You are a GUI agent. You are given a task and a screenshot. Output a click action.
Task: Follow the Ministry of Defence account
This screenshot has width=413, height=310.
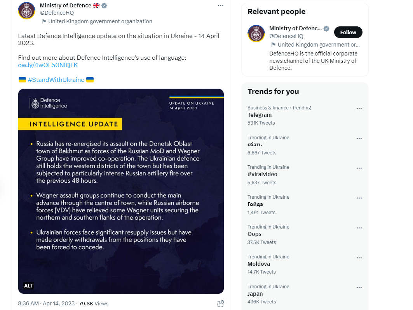[x=348, y=32]
